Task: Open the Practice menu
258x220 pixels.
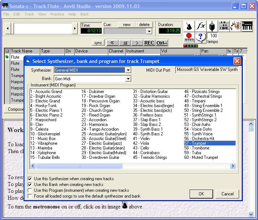Action: pyautogui.click(x=57, y=14)
